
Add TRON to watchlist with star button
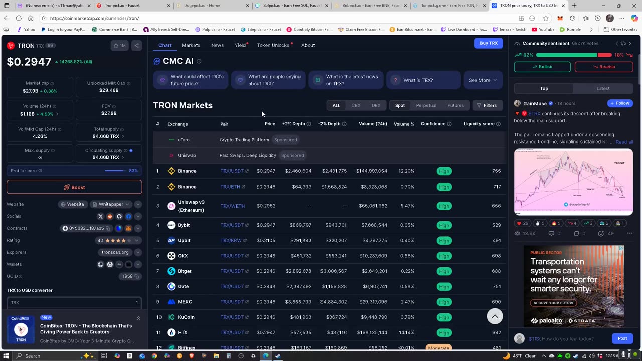(119, 46)
